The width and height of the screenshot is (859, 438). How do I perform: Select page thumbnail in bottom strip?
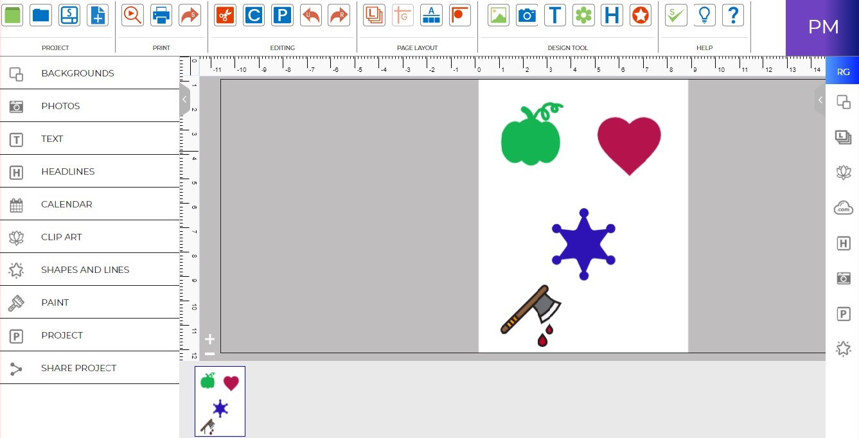[220, 401]
